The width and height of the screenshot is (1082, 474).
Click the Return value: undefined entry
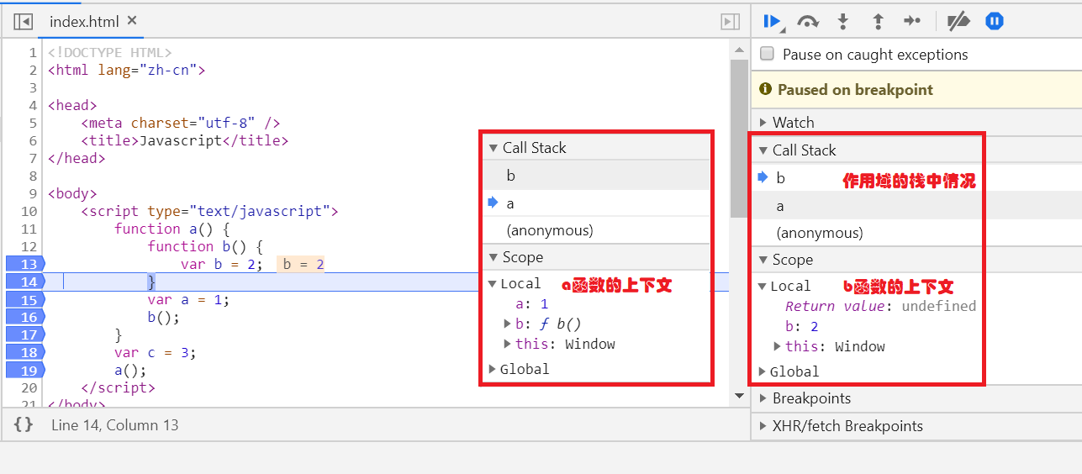pyautogui.click(x=880, y=306)
